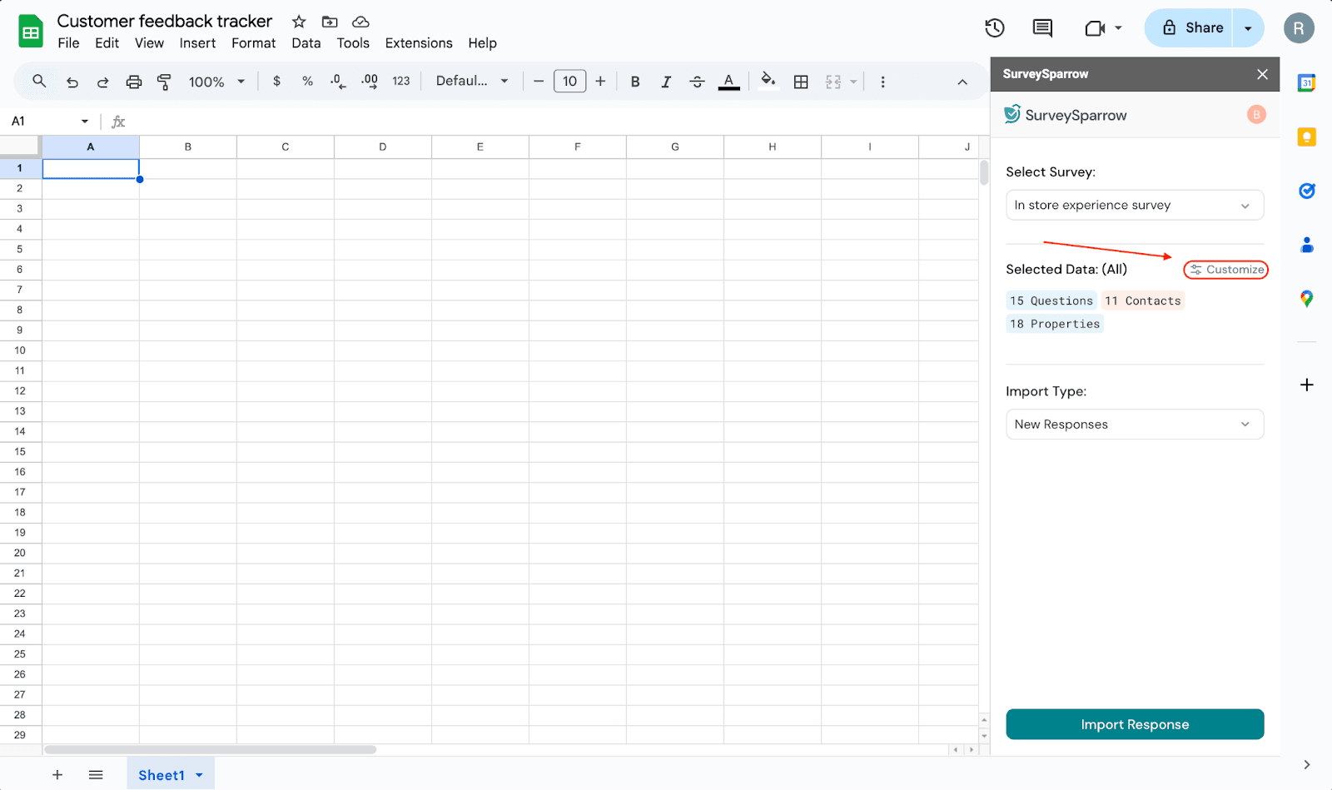Click the paint format roller icon
Screen dimensions: 1332x790
(x=164, y=82)
